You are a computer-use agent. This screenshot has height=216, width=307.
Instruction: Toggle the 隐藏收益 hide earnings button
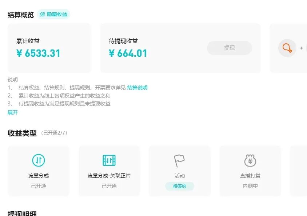53,14
